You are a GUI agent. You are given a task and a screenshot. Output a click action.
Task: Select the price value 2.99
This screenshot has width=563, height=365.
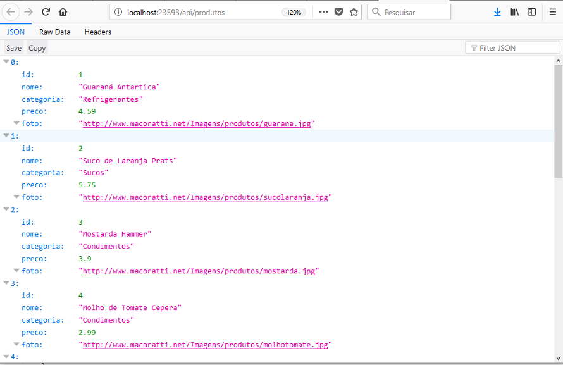pos(87,333)
